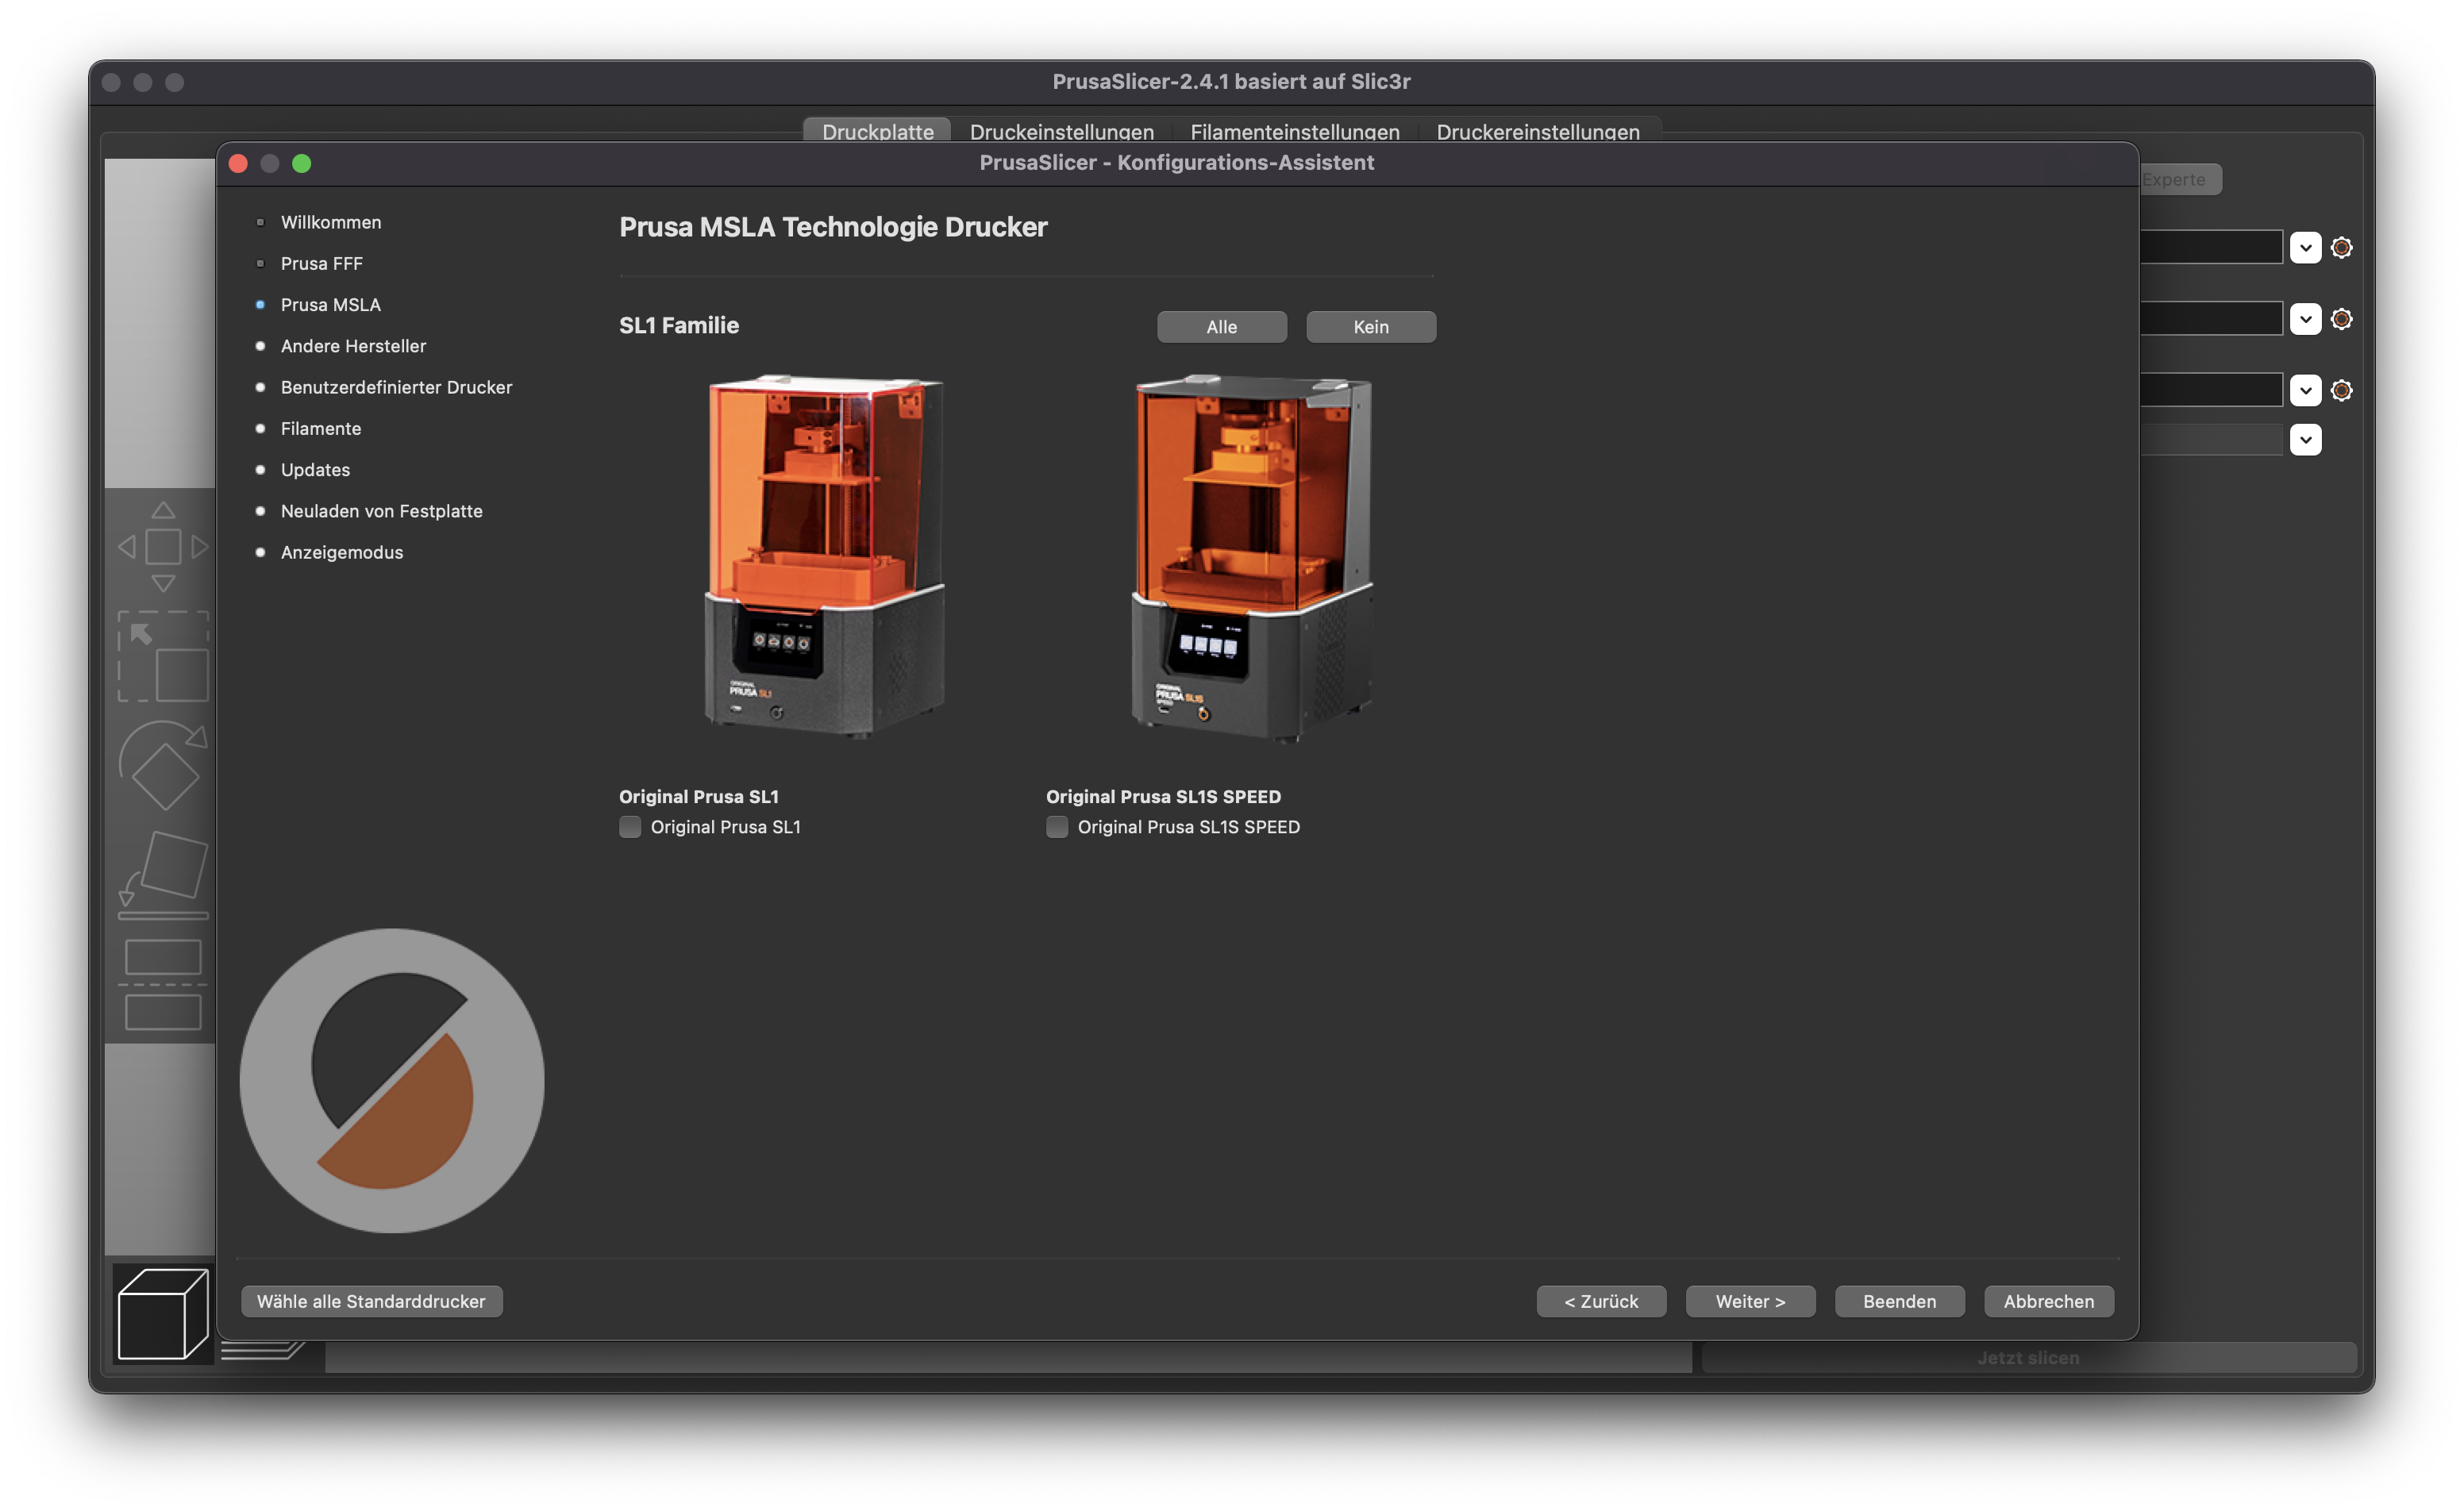This screenshot has width=2464, height=1511.
Task: Click the Original Prusa SL1S SPEED image
Action: [1251, 557]
